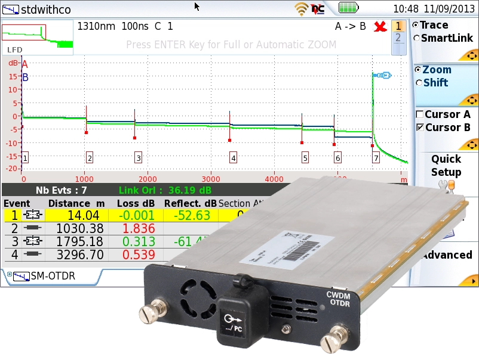This screenshot has width=479, height=354.
Task: Select the Zoom radio option
Action: tap(418, 70)
